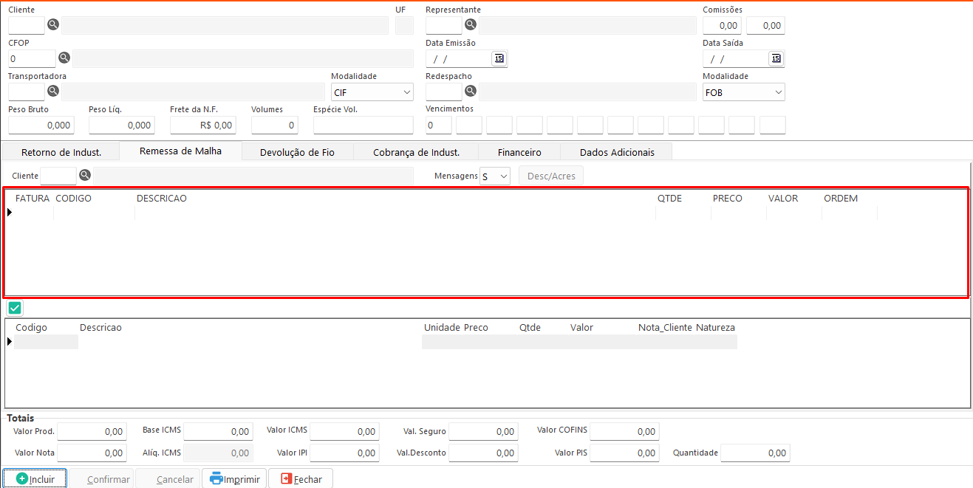This screenshot has height=488, width=973.
Task: Click the Peso Bruto input field
Action: 41,126
